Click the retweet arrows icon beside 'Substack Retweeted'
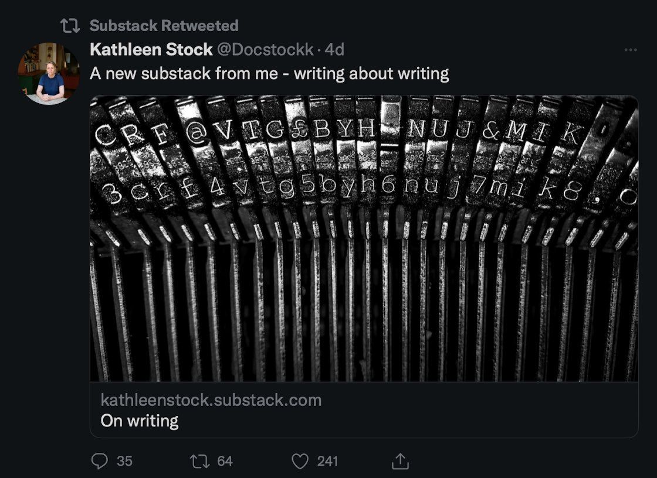Viewport: 657px width, 478px height. 70,26
